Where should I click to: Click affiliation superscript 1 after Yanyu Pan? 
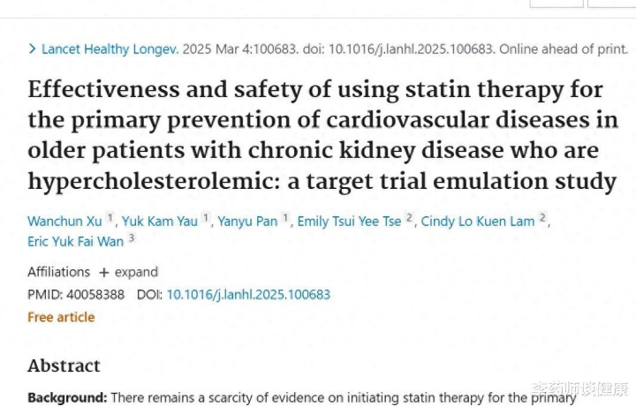pos(285,218)
